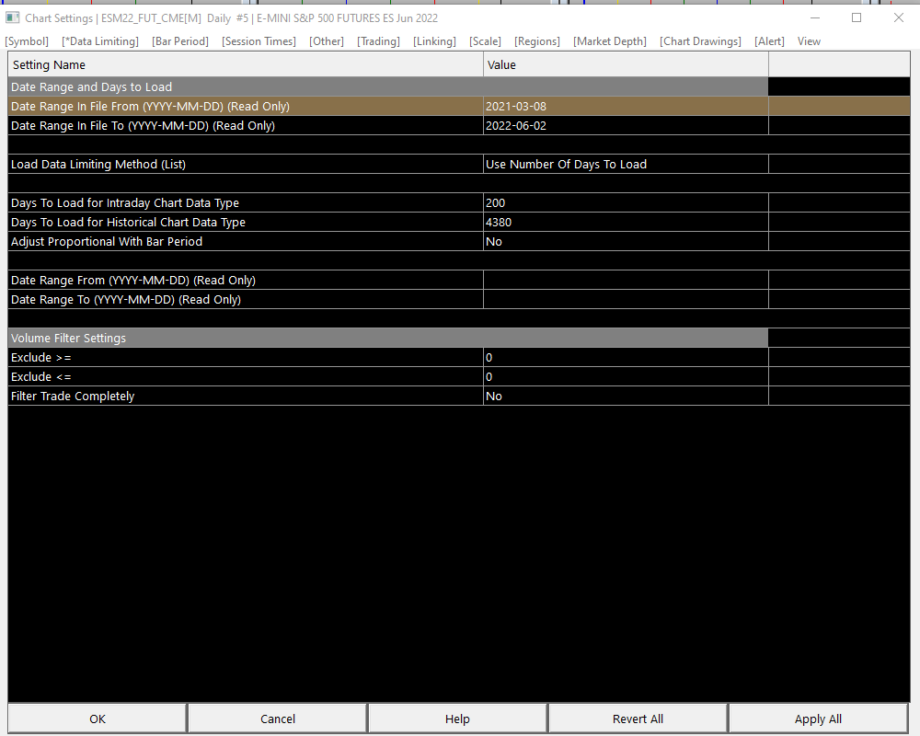
Task: Click the Apply All button
Action: 818,719
